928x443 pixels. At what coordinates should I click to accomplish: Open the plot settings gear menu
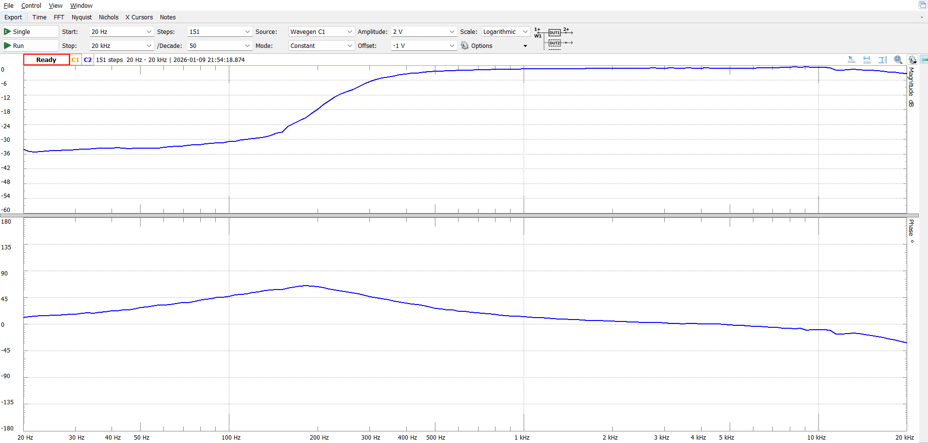pyautogui.click(x=912, y=60)
